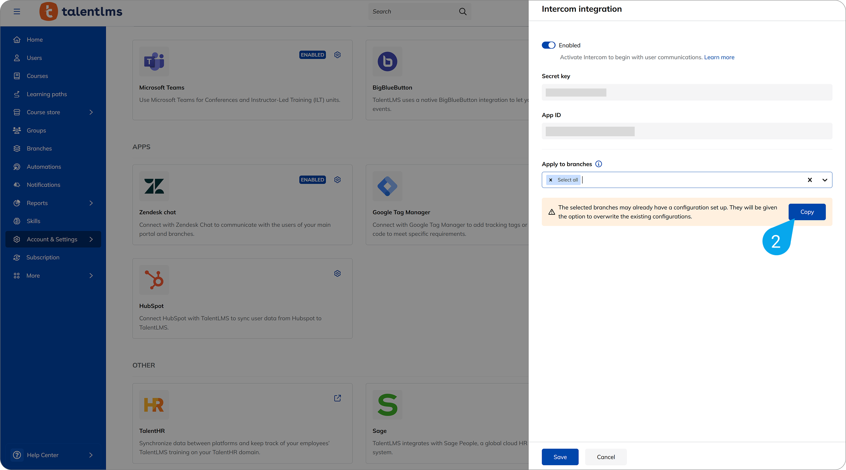The image size is (846, 470).
Task: Expand the Course store submenu
Action: click(x=91, y=112)
